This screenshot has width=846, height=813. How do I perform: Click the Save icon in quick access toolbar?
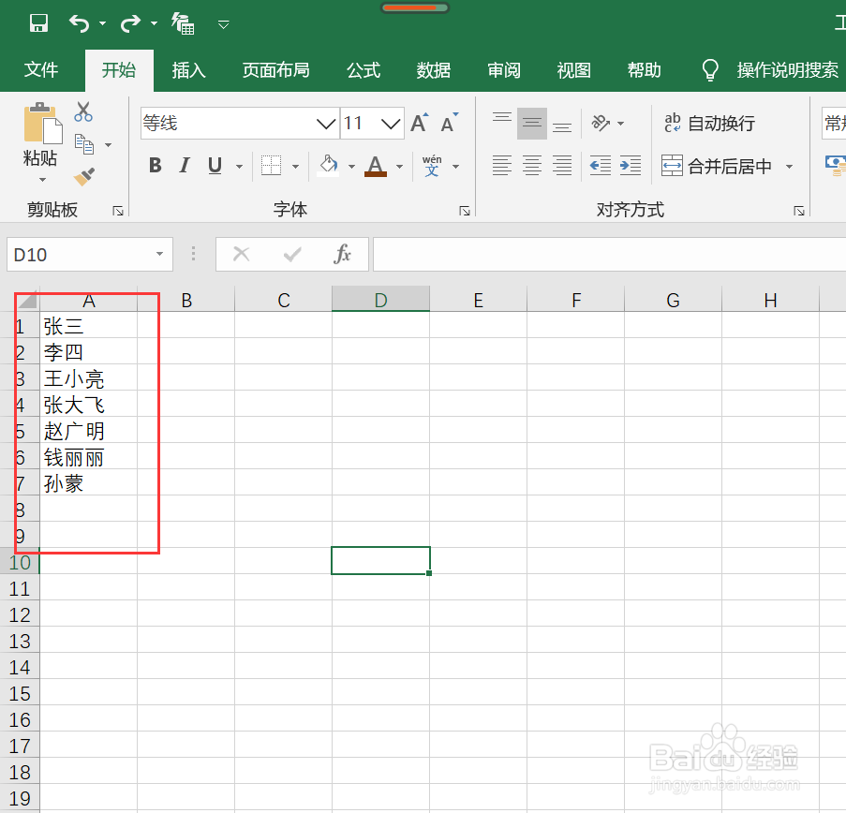point(38,23)
